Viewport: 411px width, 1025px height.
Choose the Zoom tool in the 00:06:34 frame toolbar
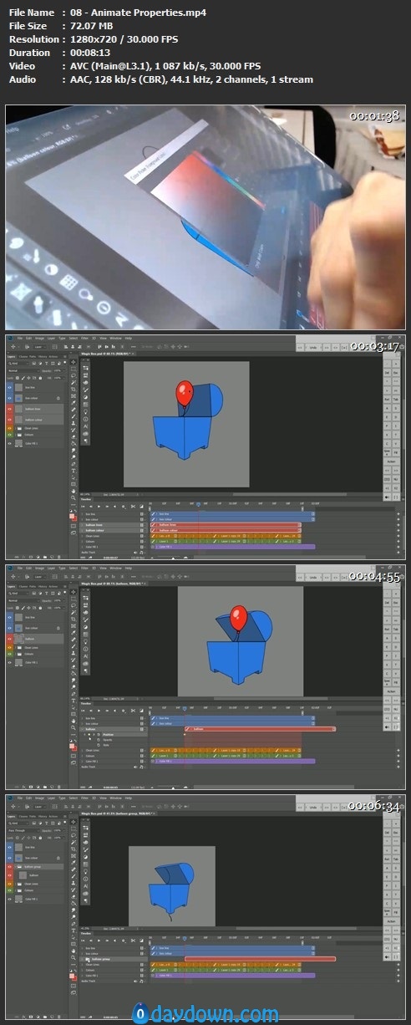click(74, 957)
